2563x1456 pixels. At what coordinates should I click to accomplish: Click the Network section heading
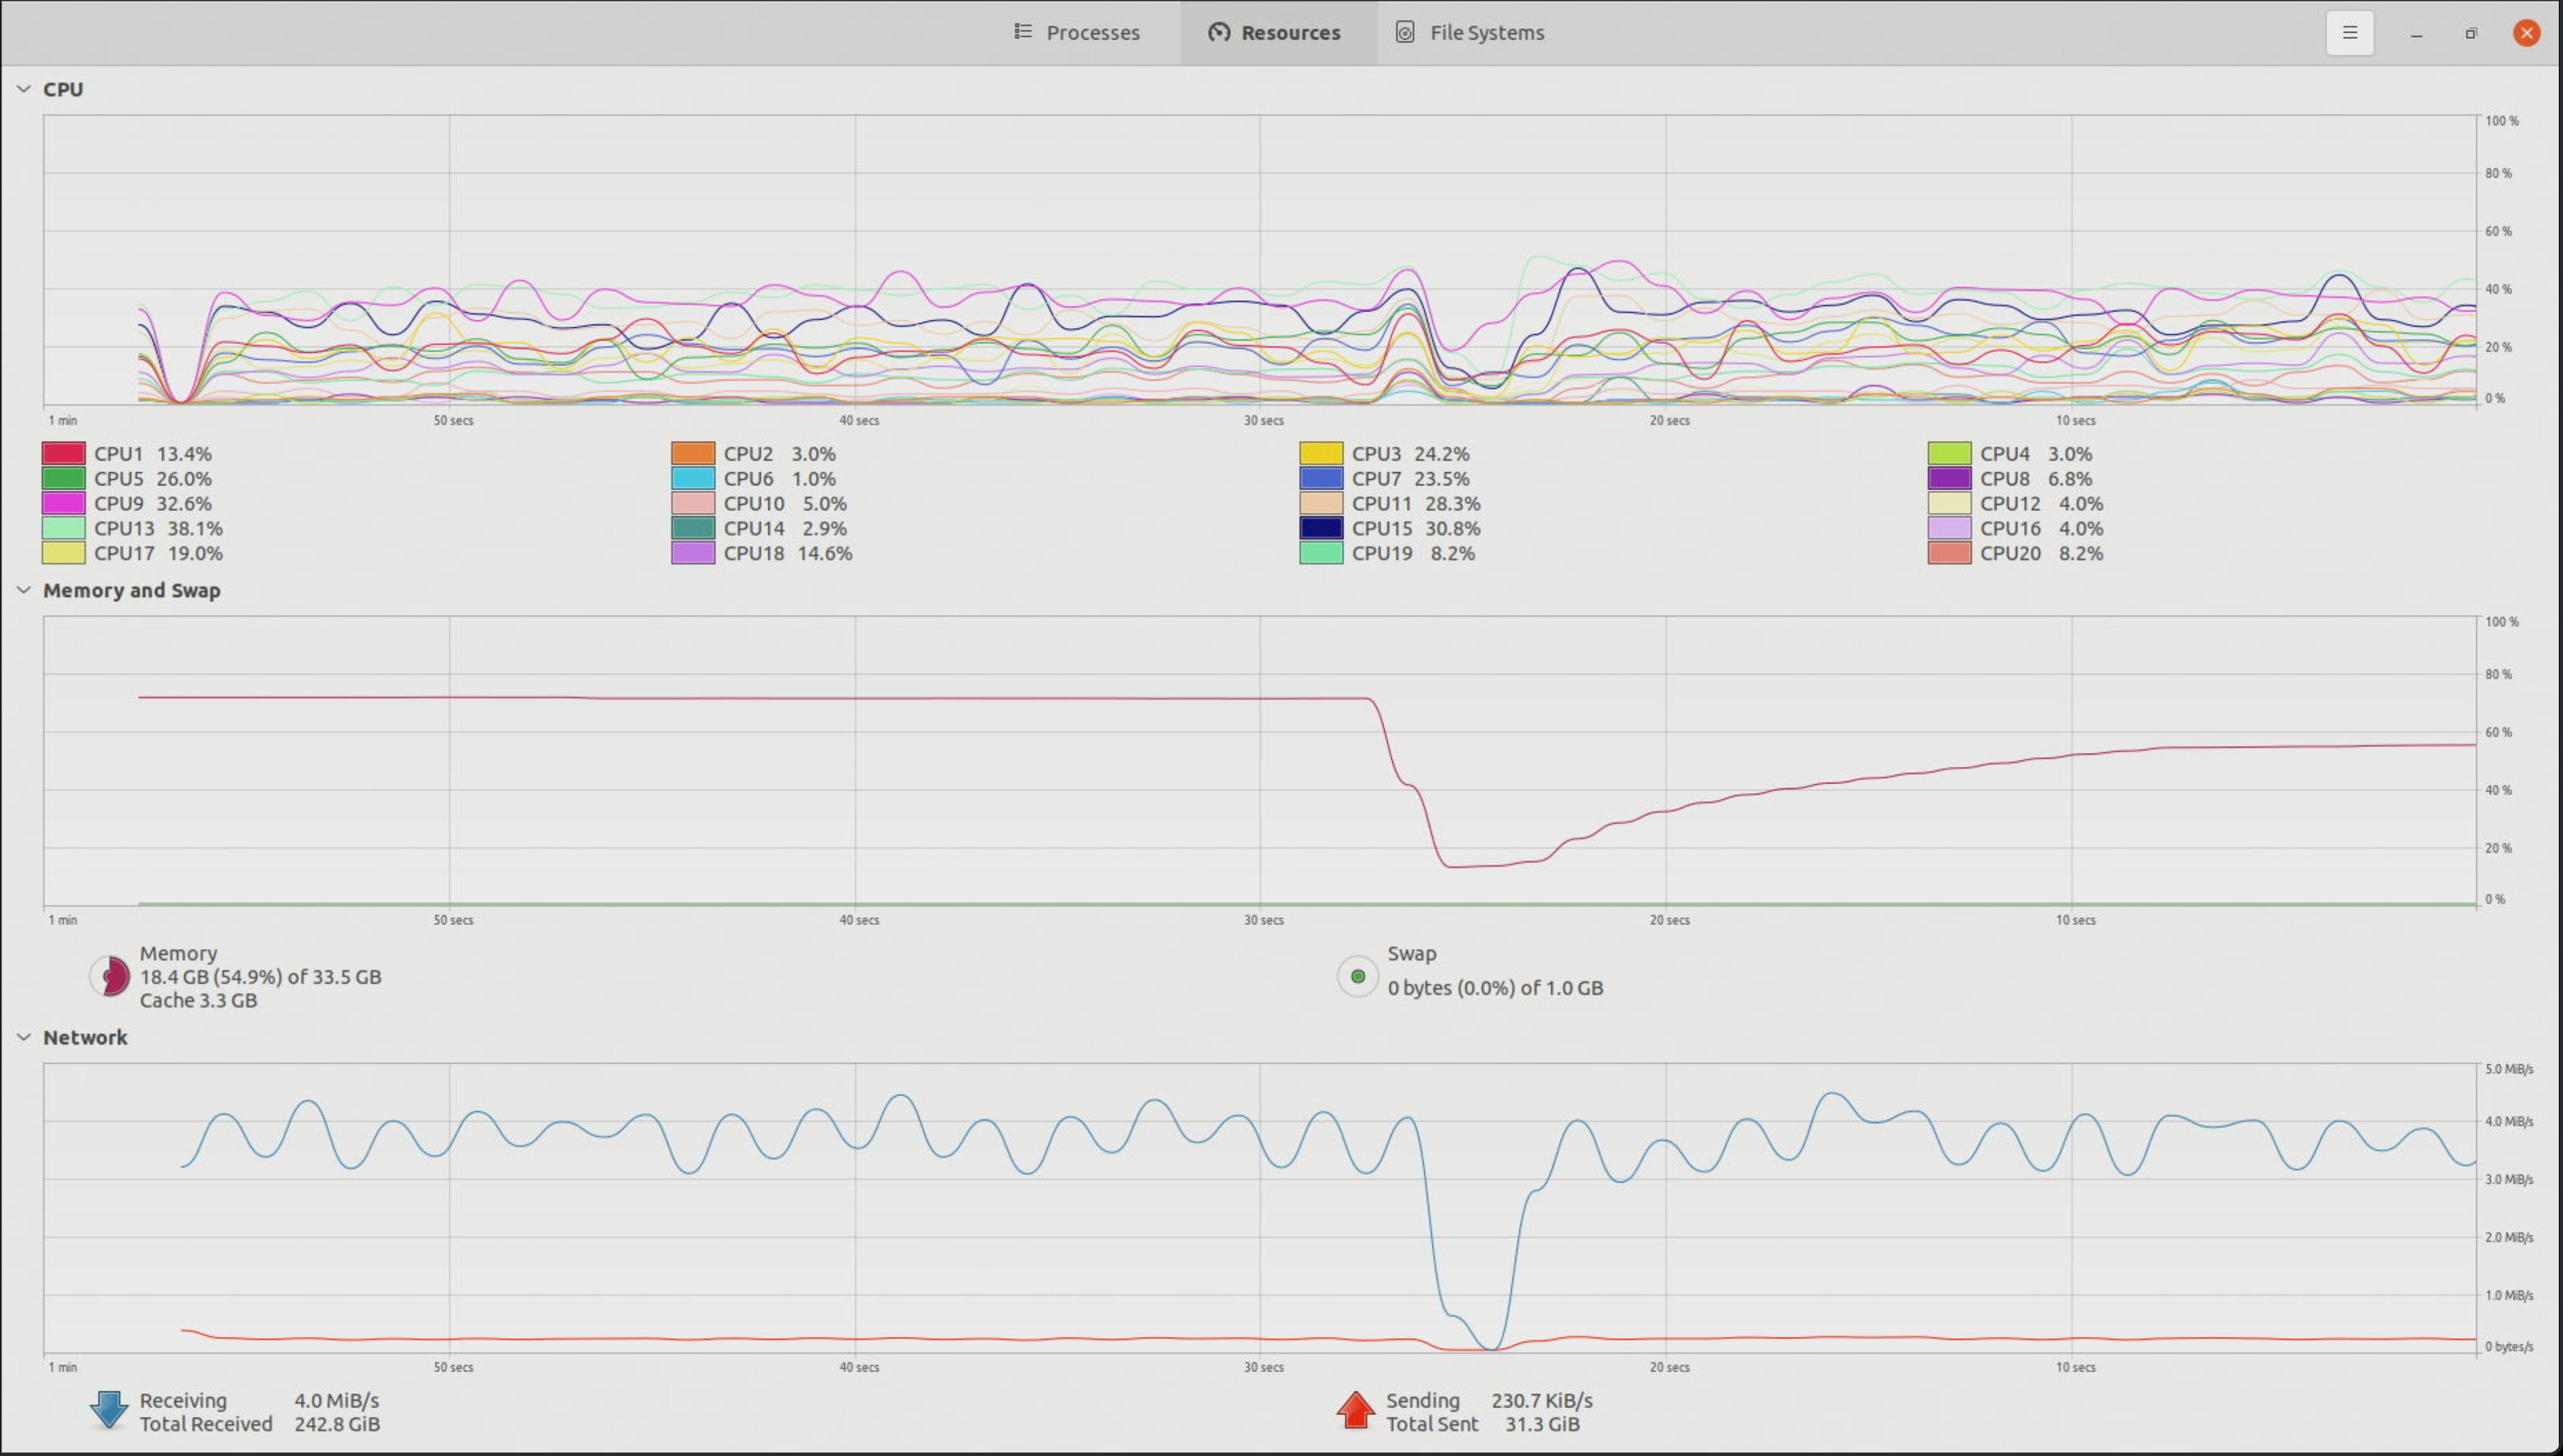(x=85, y=1037)
